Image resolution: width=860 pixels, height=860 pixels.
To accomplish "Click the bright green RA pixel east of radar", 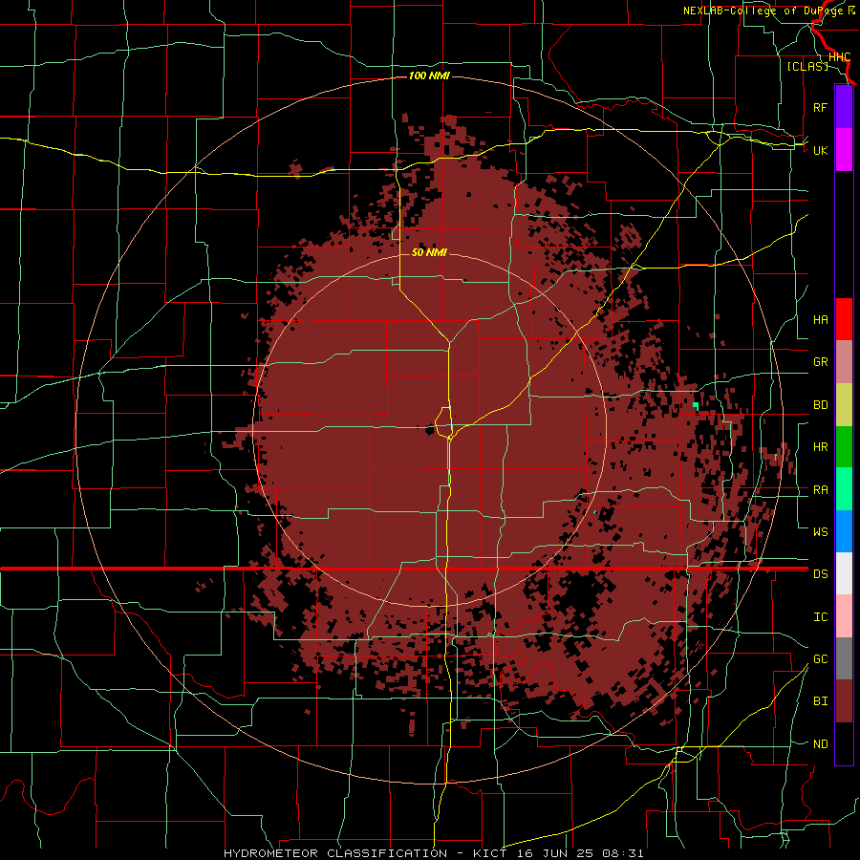I will pyautogui.click(x=696, y=405).
